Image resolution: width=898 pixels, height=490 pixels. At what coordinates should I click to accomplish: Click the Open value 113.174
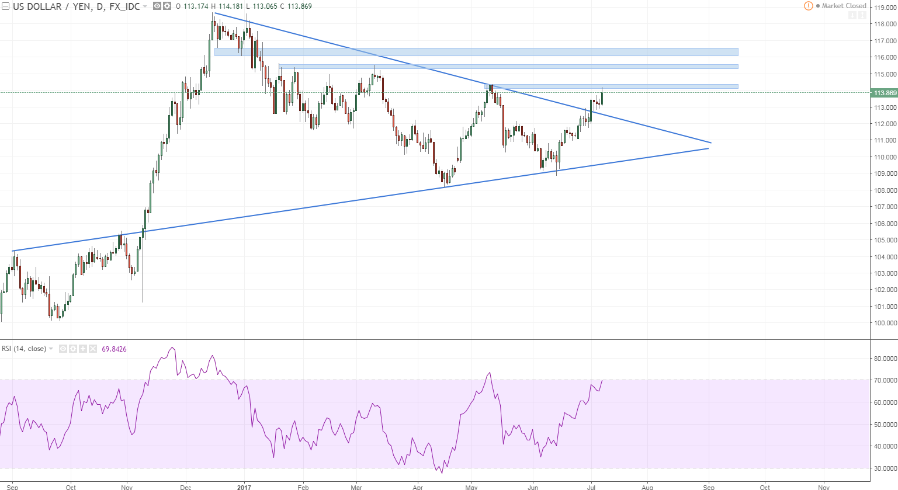click(x=196, y=6)
